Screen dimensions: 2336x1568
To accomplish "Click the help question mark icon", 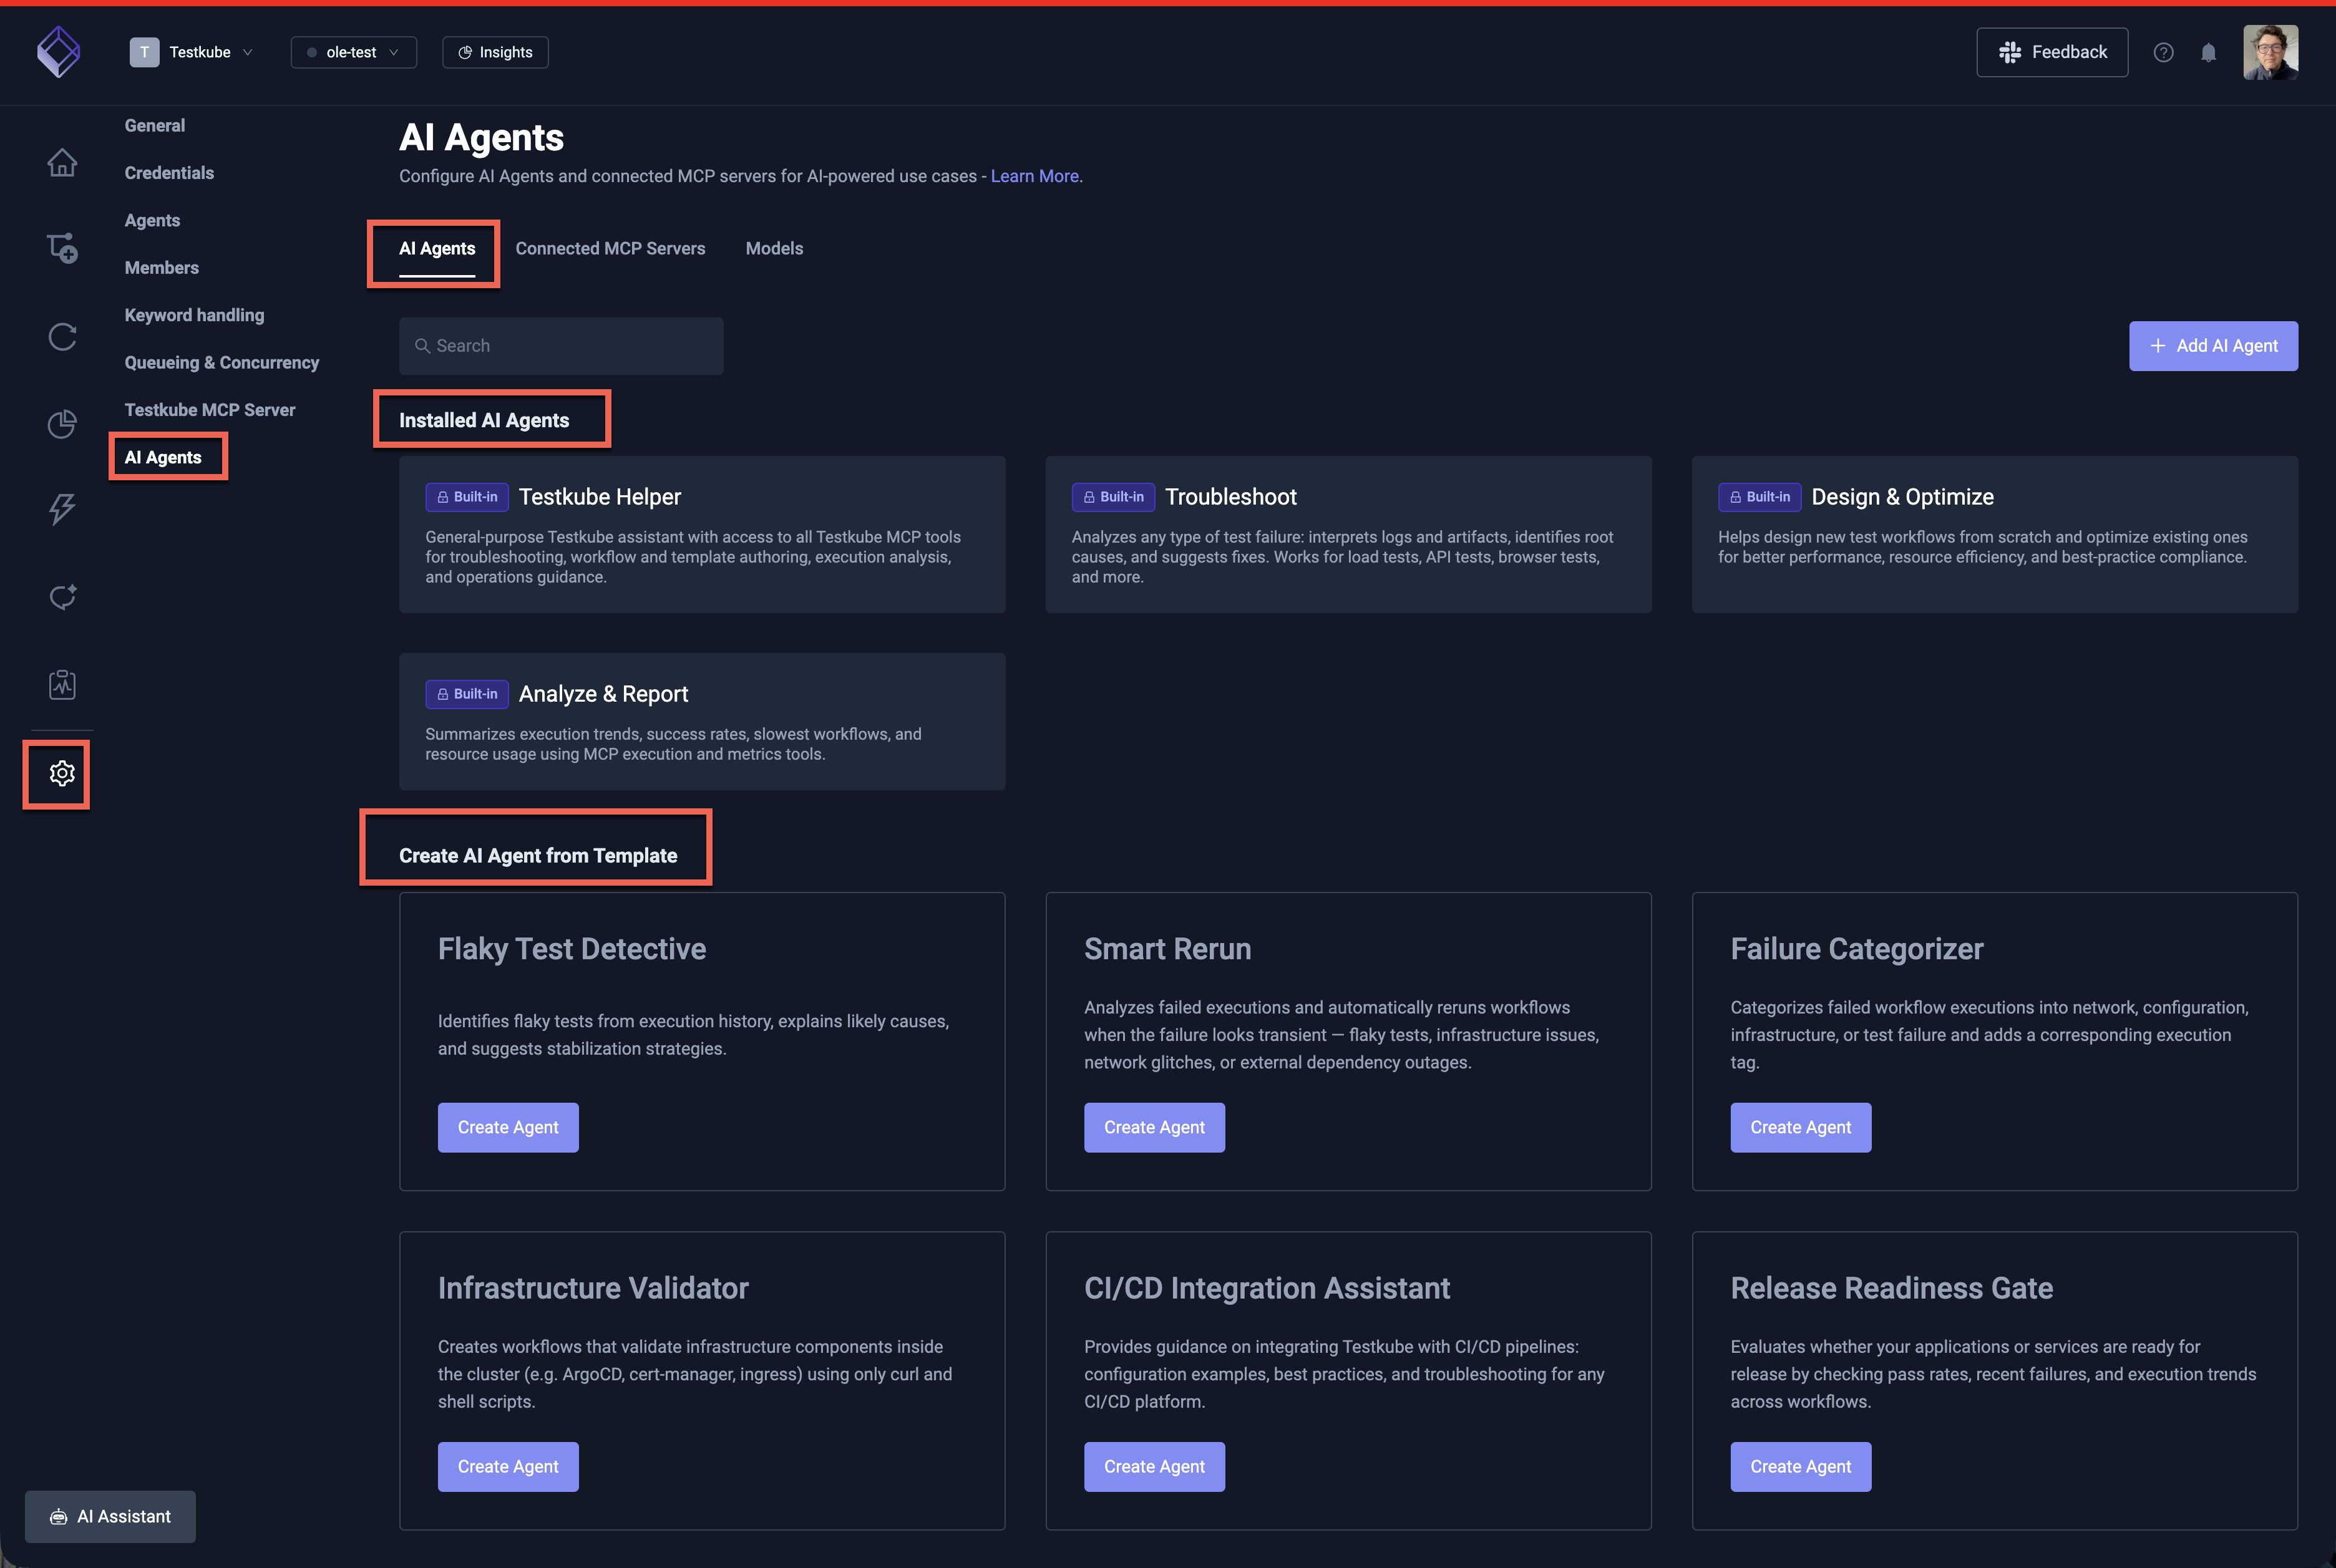I will pyautogui.click(x=2164, y=52).
